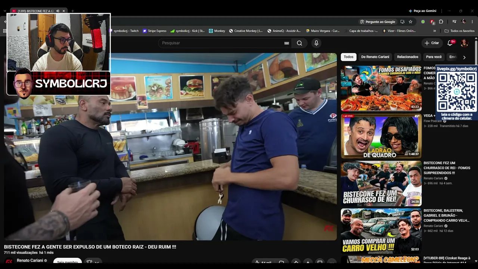
Task: Open the browser extensions puzzle icon
Action: click(441, 22)
